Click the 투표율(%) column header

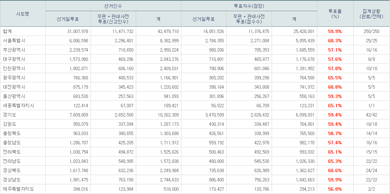(335, 14)
